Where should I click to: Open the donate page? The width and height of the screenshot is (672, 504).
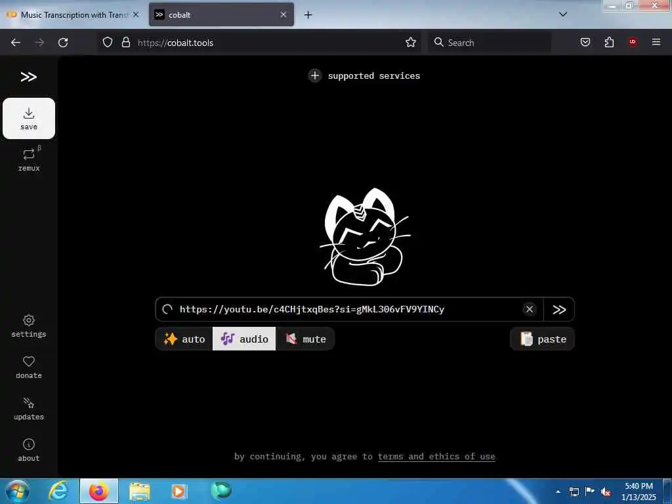(29, 367)
